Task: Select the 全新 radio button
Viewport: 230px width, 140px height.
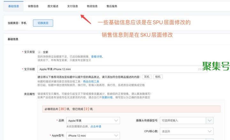Action: 39,52
